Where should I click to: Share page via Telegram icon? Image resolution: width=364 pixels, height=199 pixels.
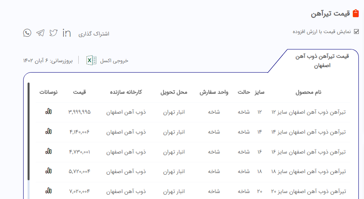click(x=40, y=33)
